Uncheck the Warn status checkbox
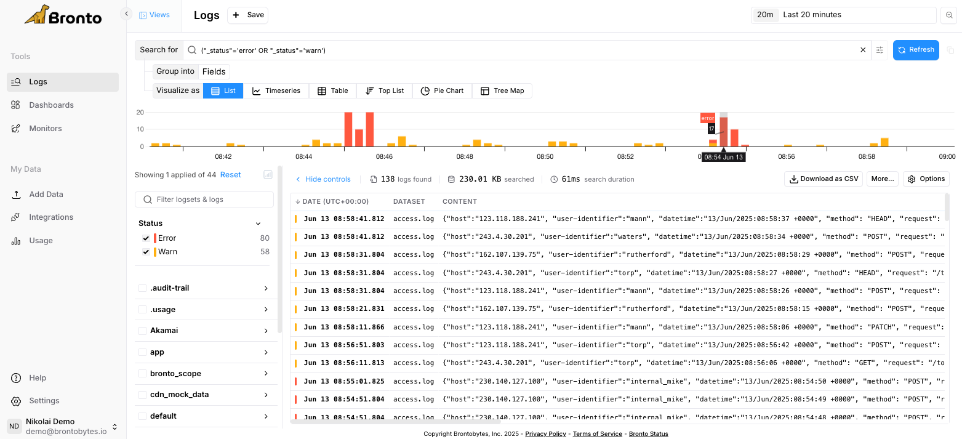This screenshot has height=439, width=962. click(146, 252)
